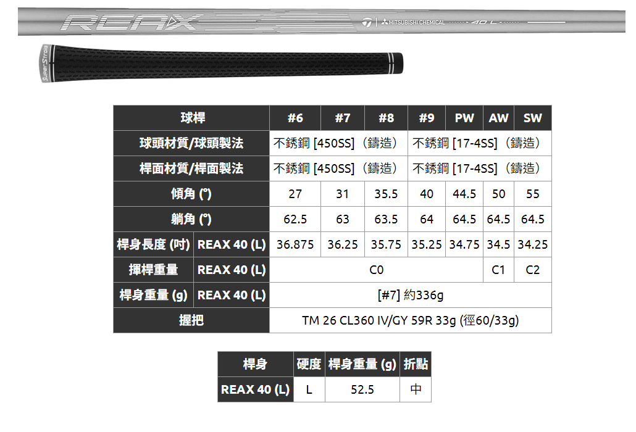
Task: Click the 36.875 shaft length value
Action: click(x=295, y=244)
